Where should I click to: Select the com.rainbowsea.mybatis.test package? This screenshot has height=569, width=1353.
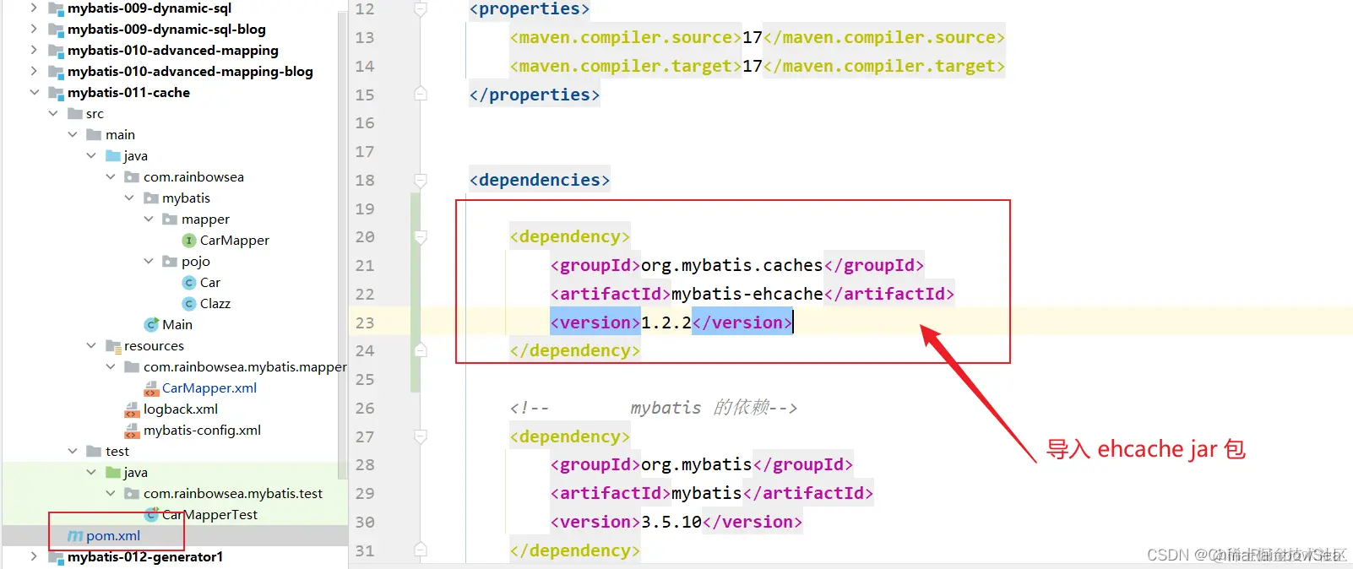(233, 494)
